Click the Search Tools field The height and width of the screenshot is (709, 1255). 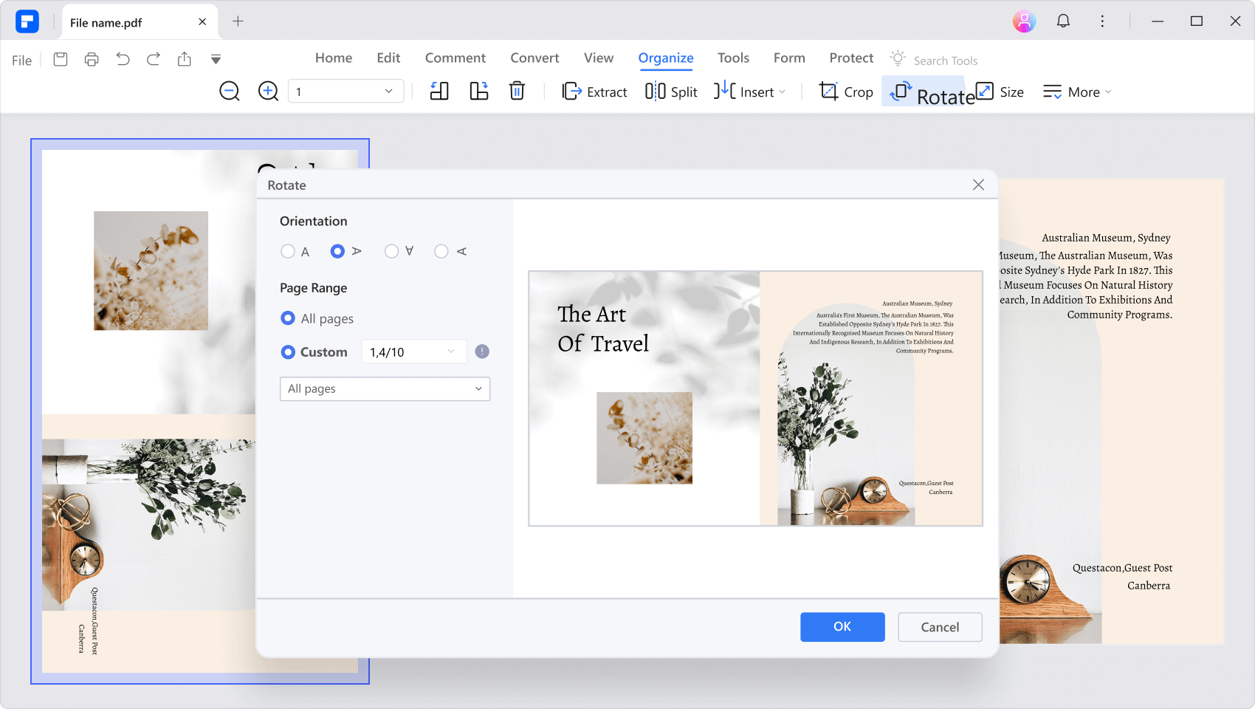point(946,61)
